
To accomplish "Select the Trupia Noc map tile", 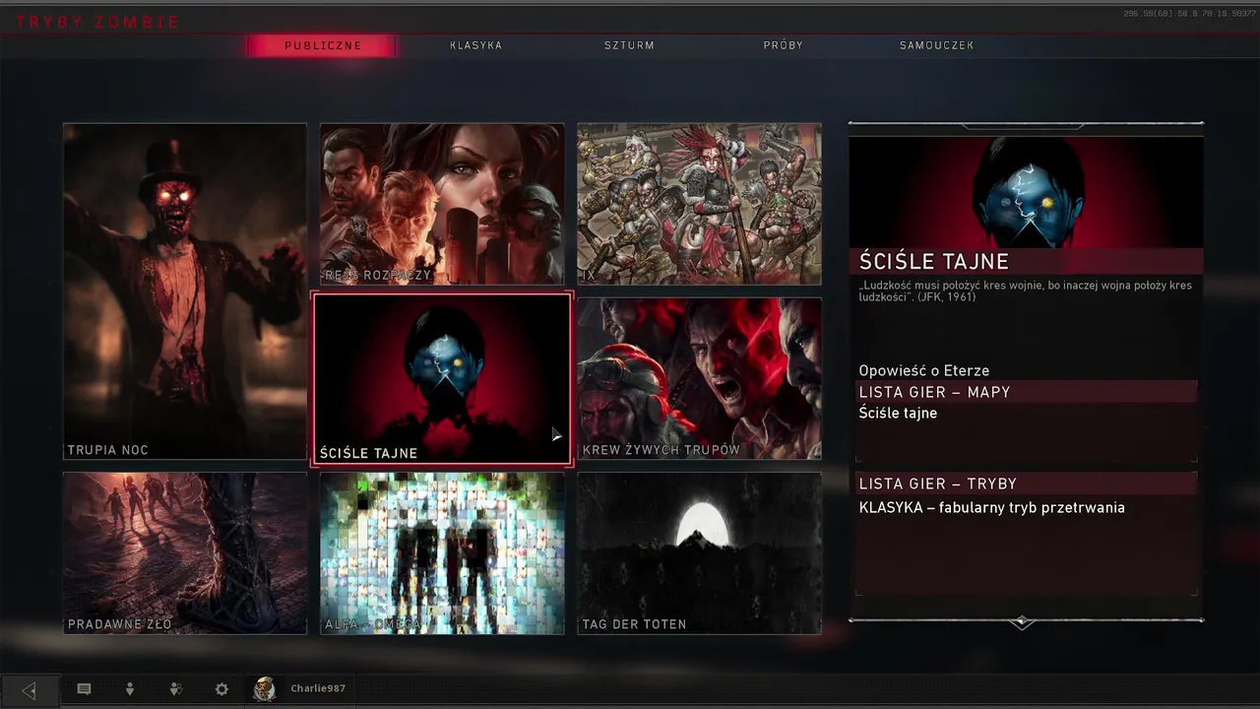I will [185, 291].
